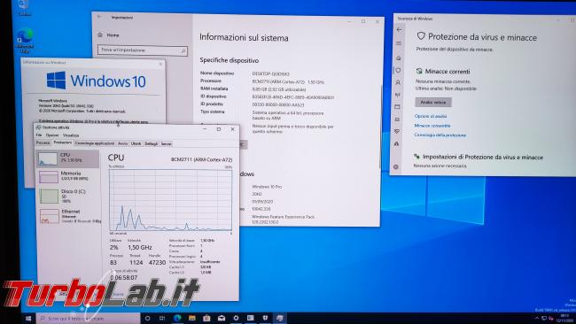Image resolution: width=576 pixels, height=324 pixels.
Task: Open Task View on the taskbar
Action: 162,318
